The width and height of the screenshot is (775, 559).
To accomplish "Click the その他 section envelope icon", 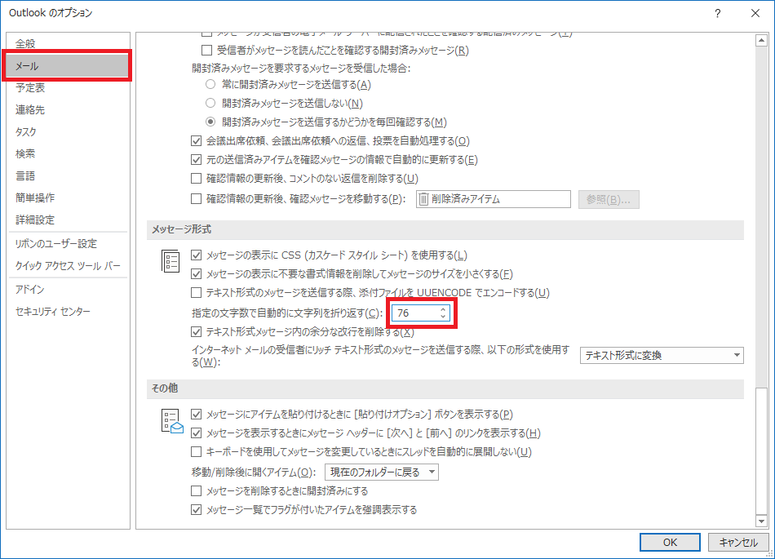I will [172, 421].
